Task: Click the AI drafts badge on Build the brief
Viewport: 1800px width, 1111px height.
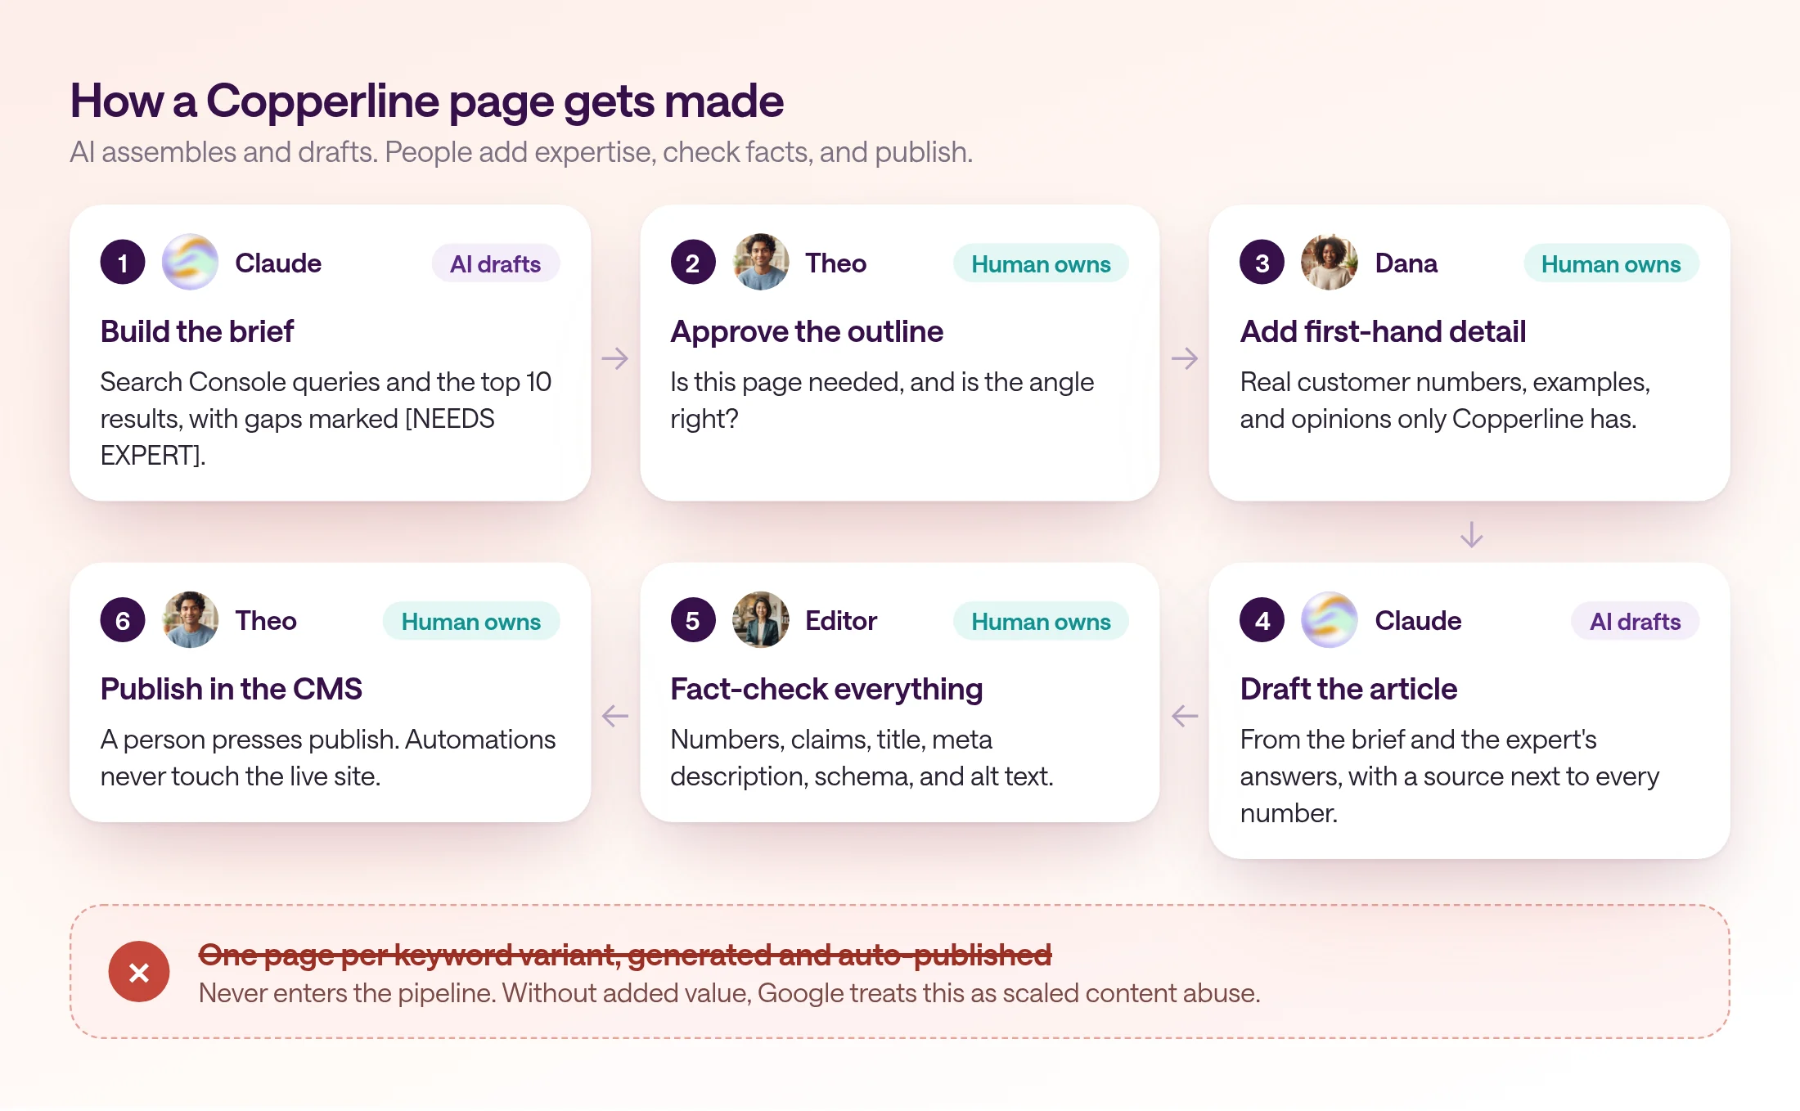Action: click(x=495, y=263)
